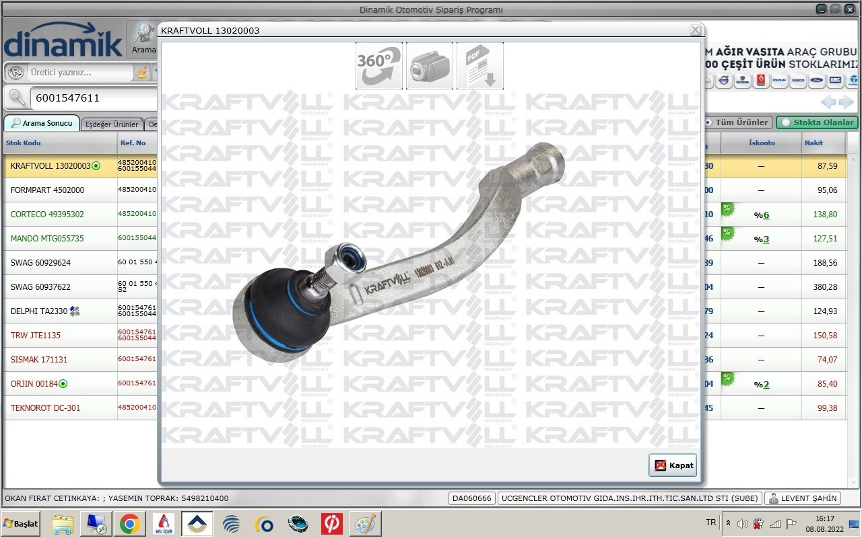The height and width of the screenshot is (538, 862).
Task: Open the %3 discount link for MANDO
Action: pos(762,239)
